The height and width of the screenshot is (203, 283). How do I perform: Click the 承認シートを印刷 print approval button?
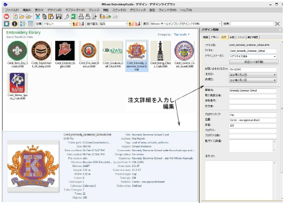pyautogui.click(x=253, y=62)
